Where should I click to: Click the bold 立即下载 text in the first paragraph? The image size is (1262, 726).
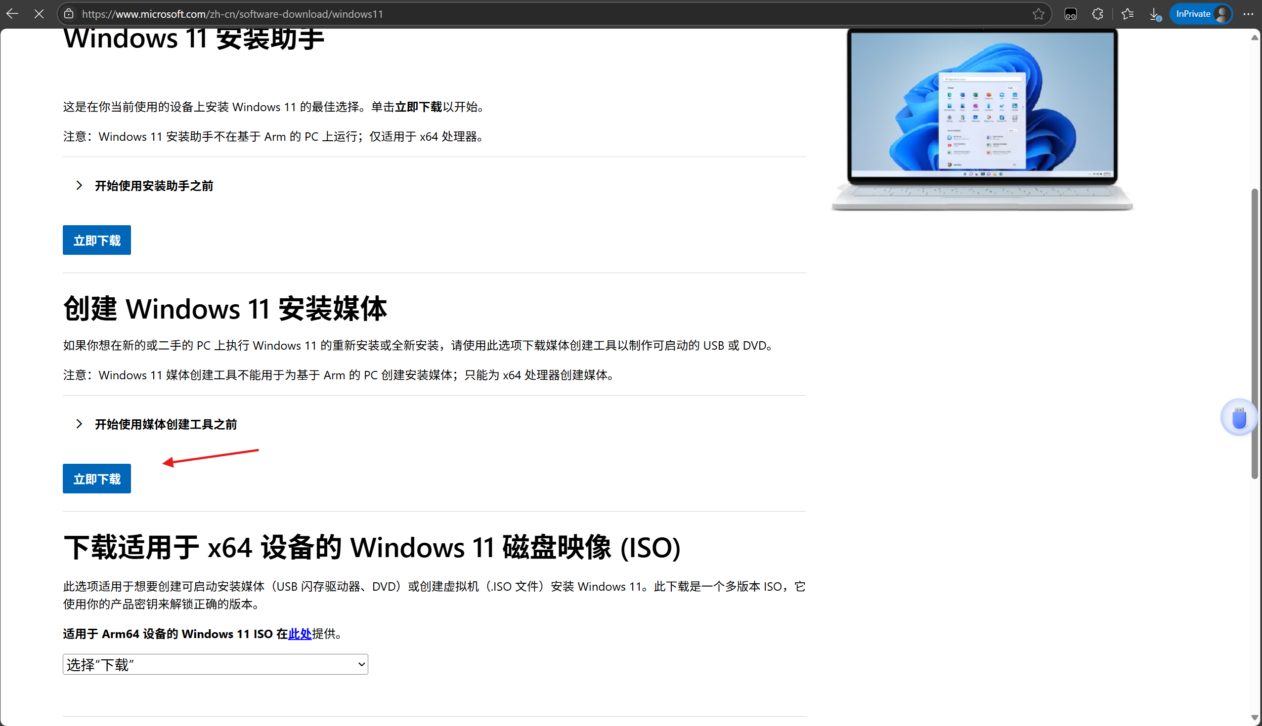[418, 107]
